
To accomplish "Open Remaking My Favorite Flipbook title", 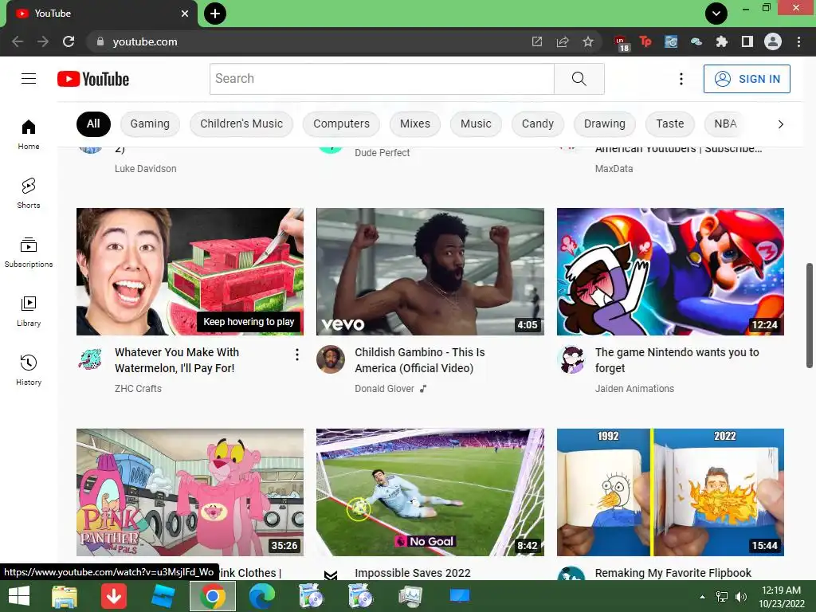I will pos(673,573).
